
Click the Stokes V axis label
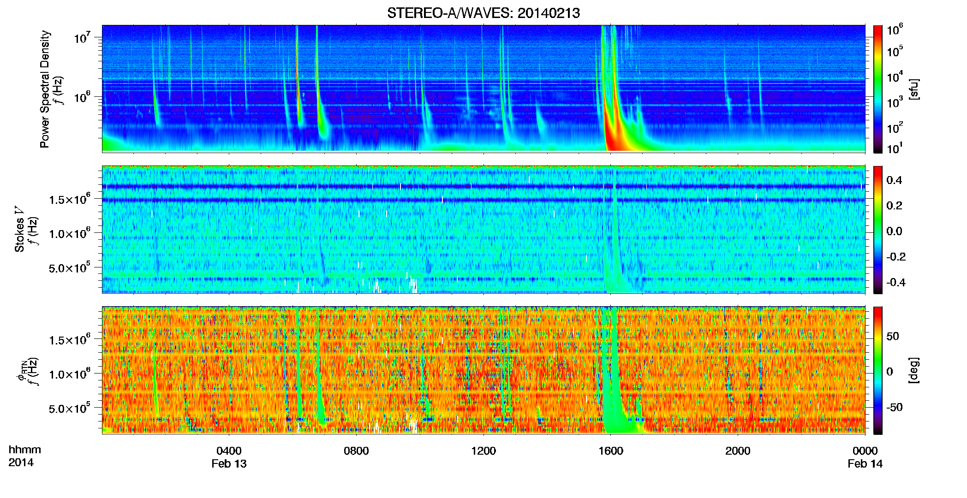coord(19,229)
